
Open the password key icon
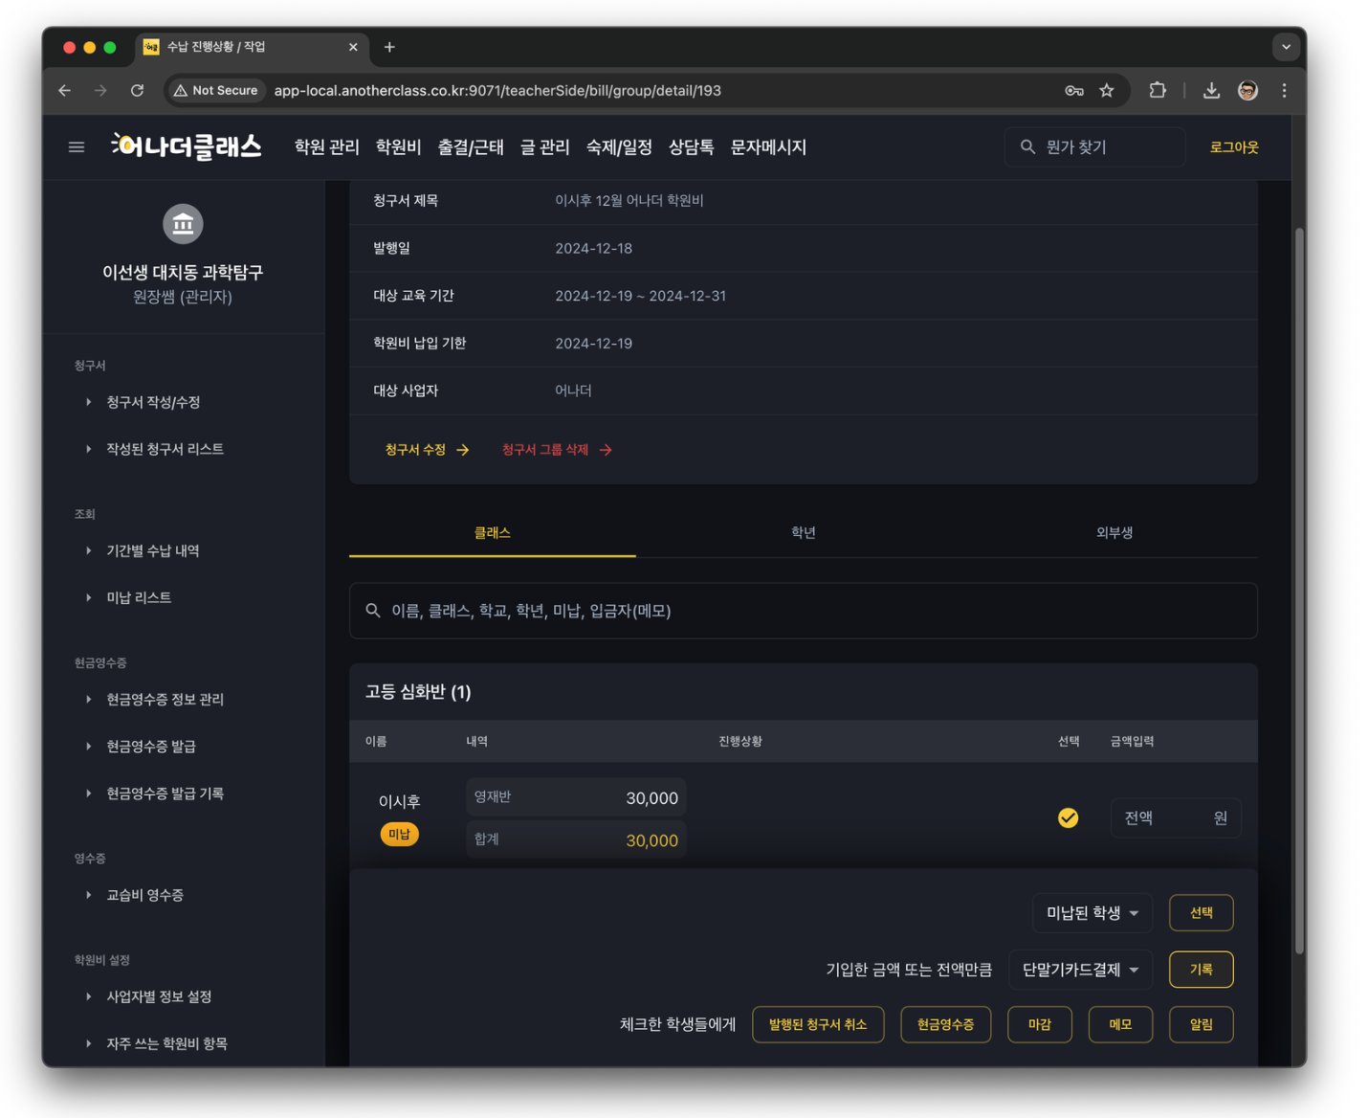coord(1074,90)
